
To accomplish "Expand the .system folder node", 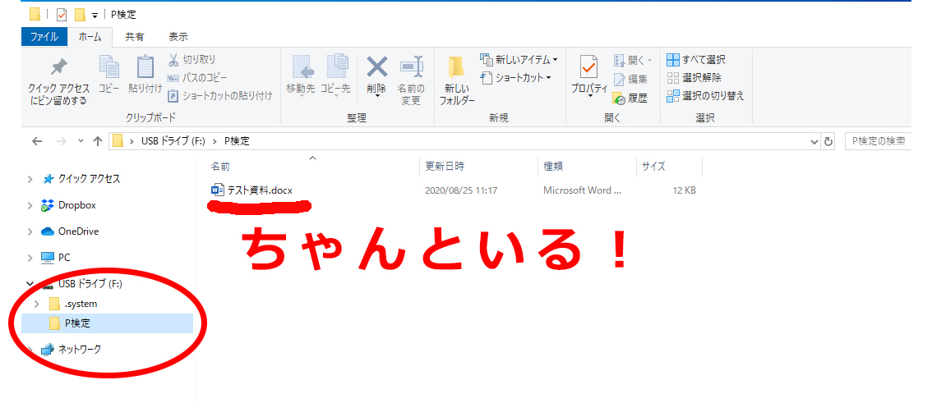I will coord(36,304).
